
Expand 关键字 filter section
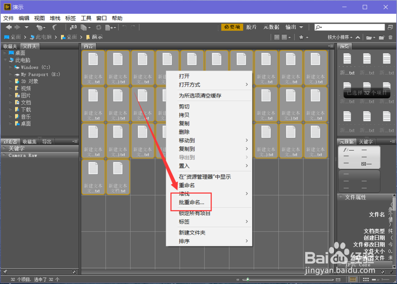[4, 148]
